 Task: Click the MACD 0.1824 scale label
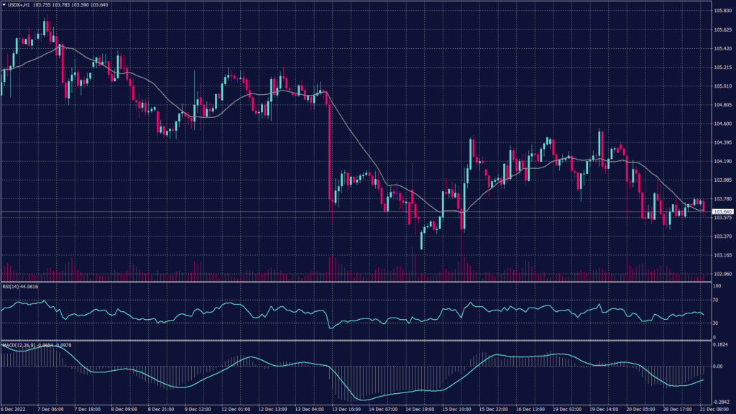[721, 346]
